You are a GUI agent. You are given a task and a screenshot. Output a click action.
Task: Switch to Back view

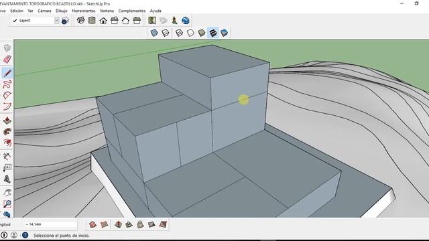125,21
